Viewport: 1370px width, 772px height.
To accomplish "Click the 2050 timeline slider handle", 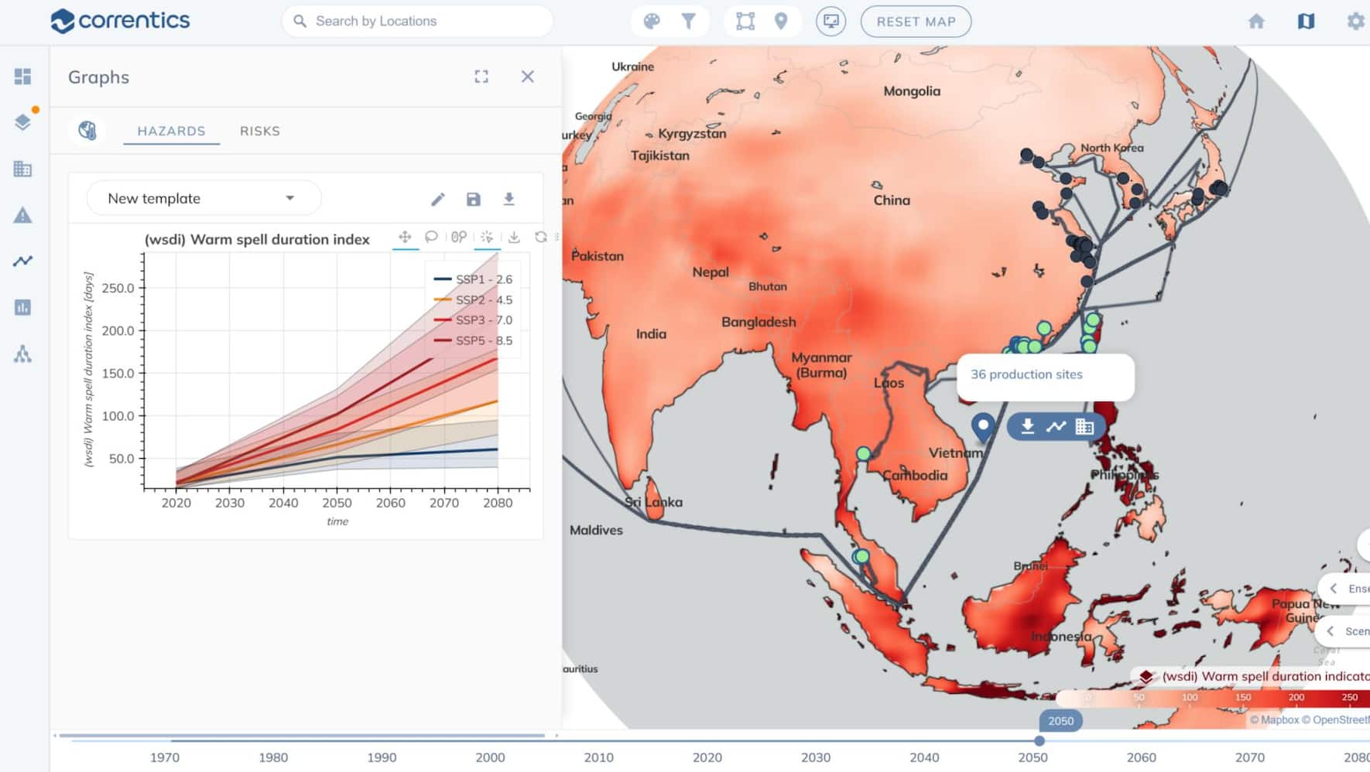I will 1039,740.
